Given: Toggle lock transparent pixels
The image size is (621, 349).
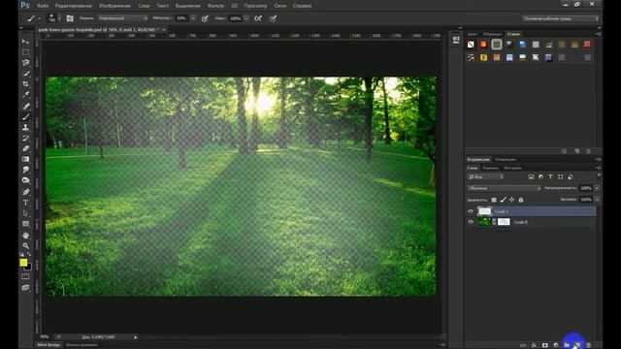Looking at the screenshot, I should [x=494, y=200].
